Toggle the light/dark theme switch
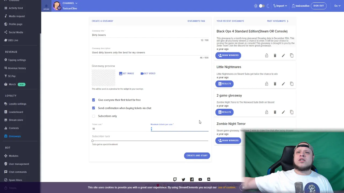The height and width of the screenshot is (193, 344). coord(262,6)
